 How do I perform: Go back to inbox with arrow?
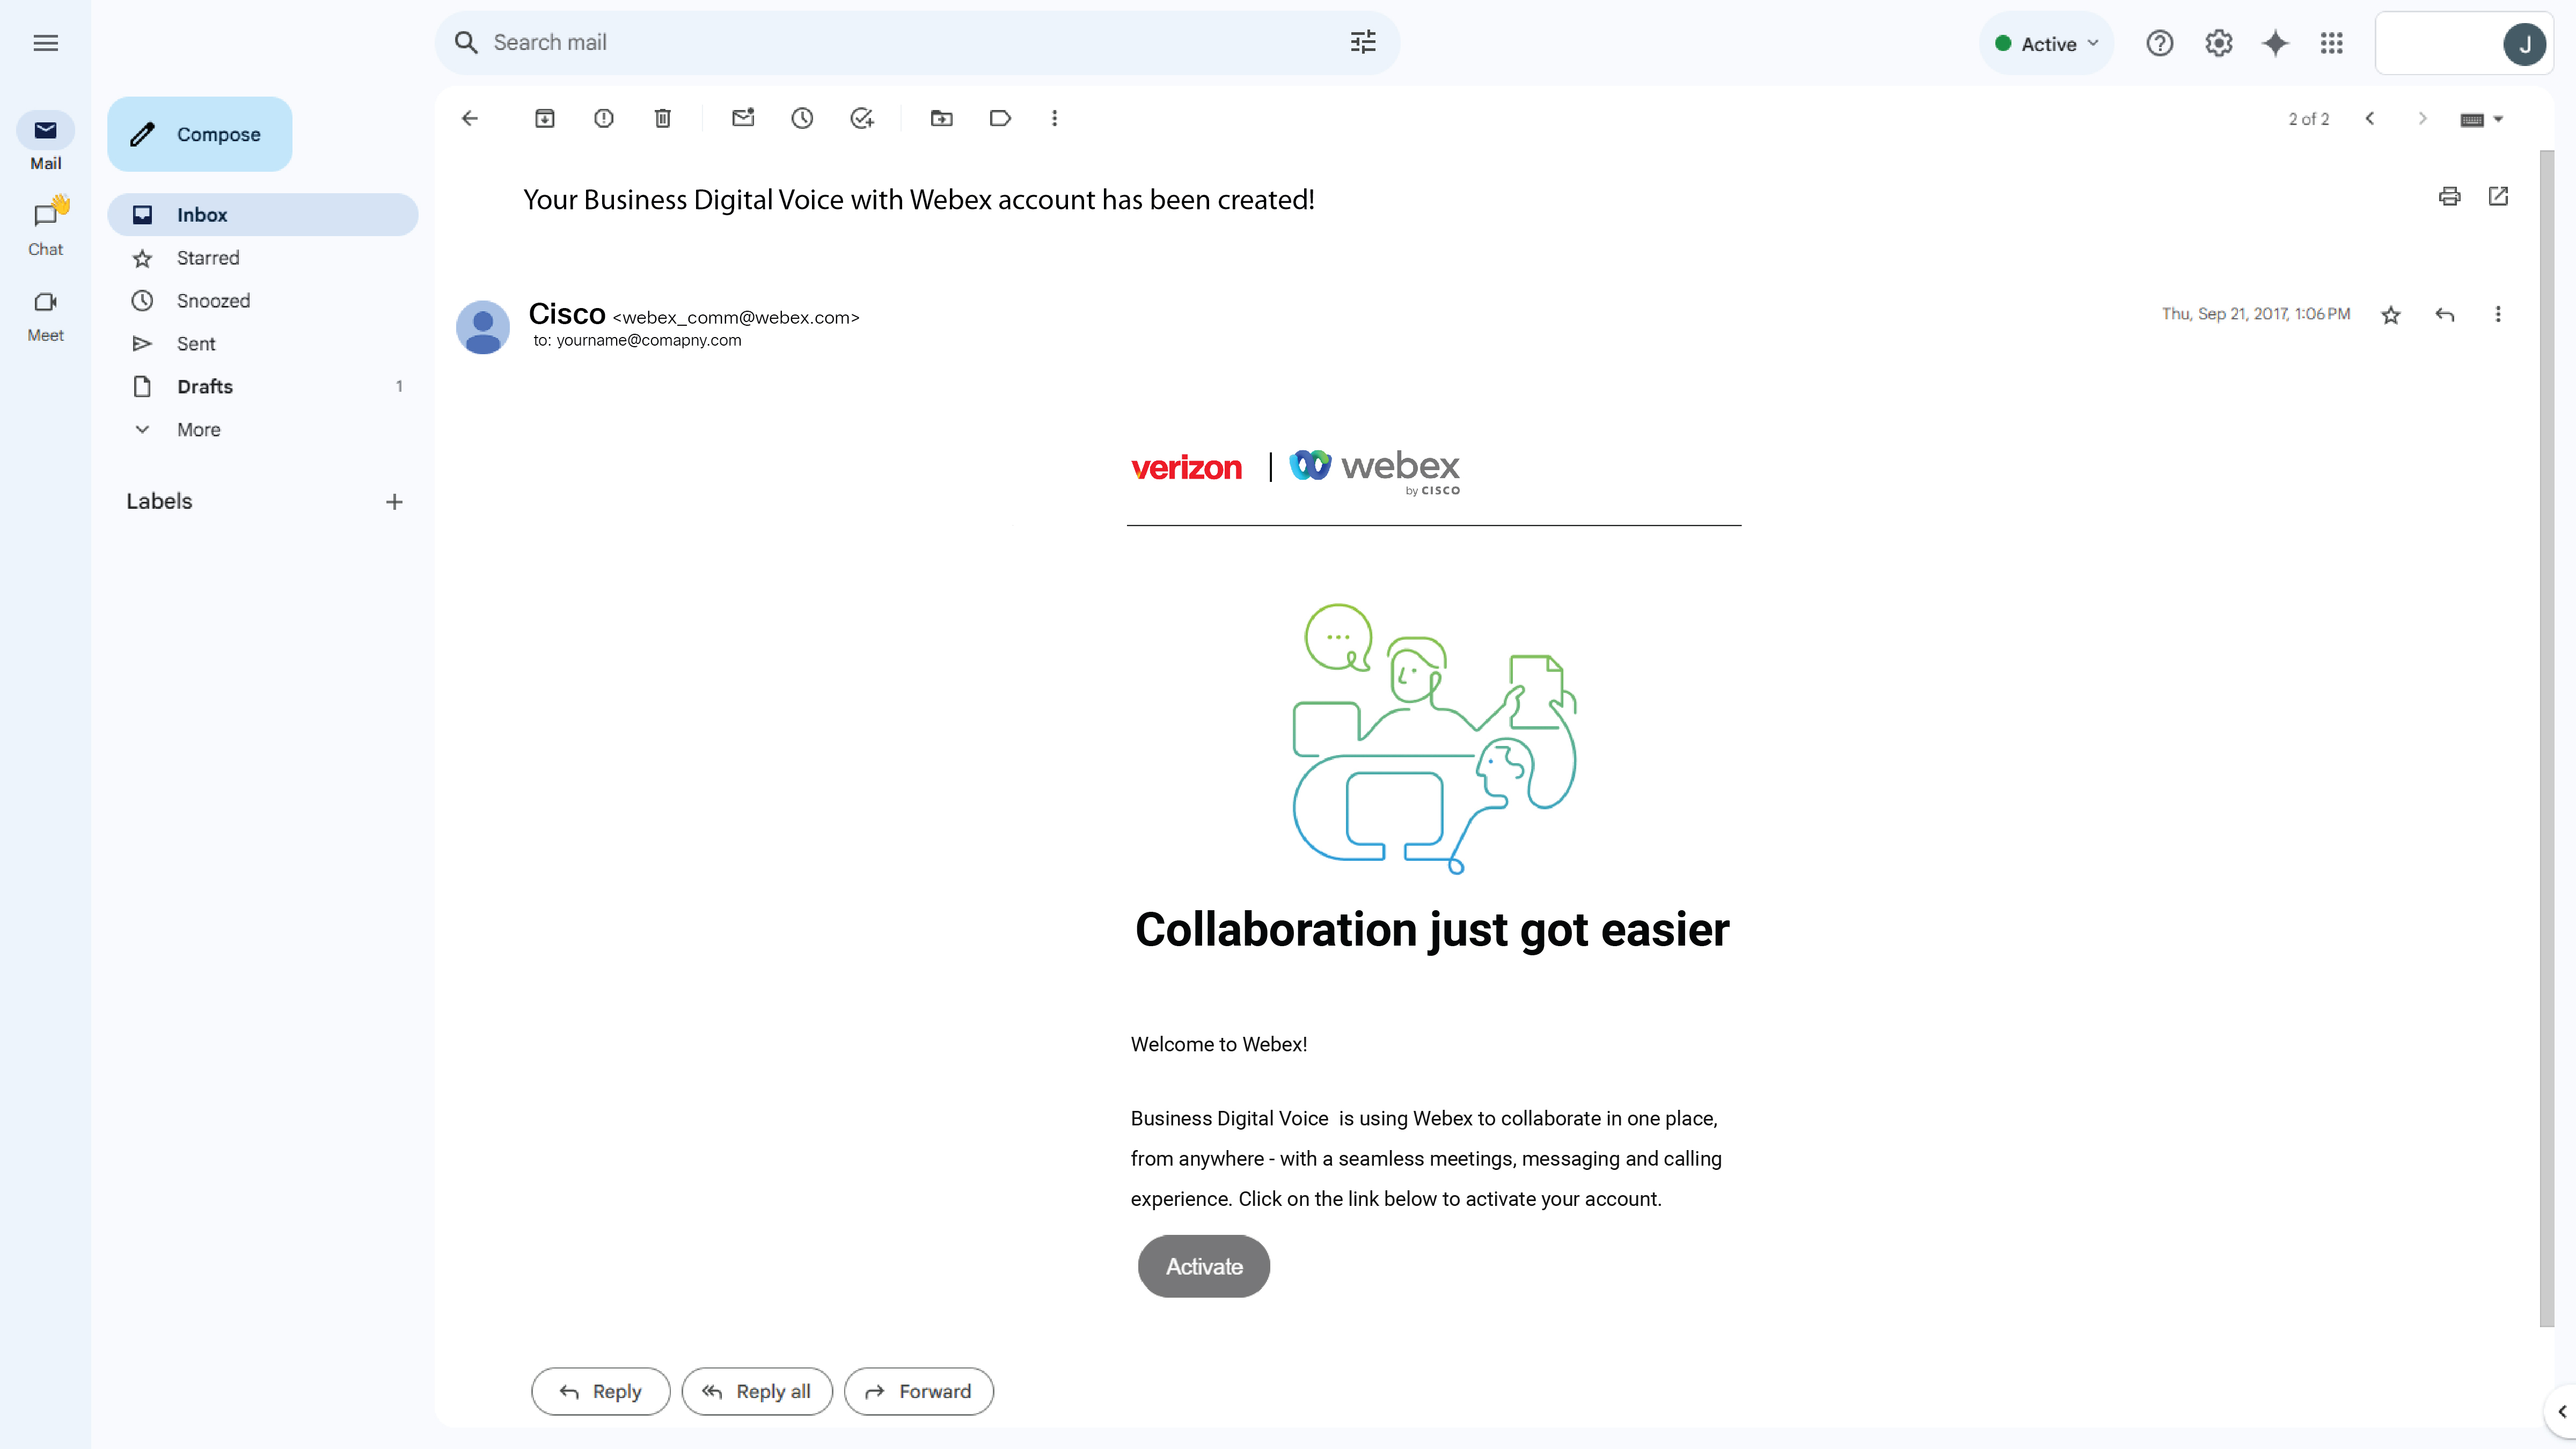click(x=470, y=119)
